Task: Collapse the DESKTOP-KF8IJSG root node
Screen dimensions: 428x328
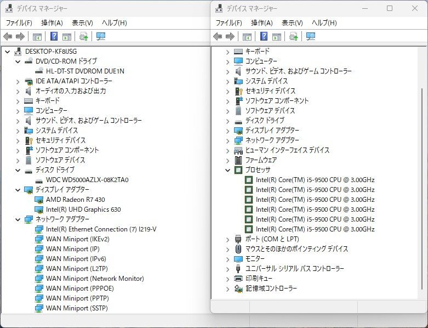Action: click(x=7, y=52)
